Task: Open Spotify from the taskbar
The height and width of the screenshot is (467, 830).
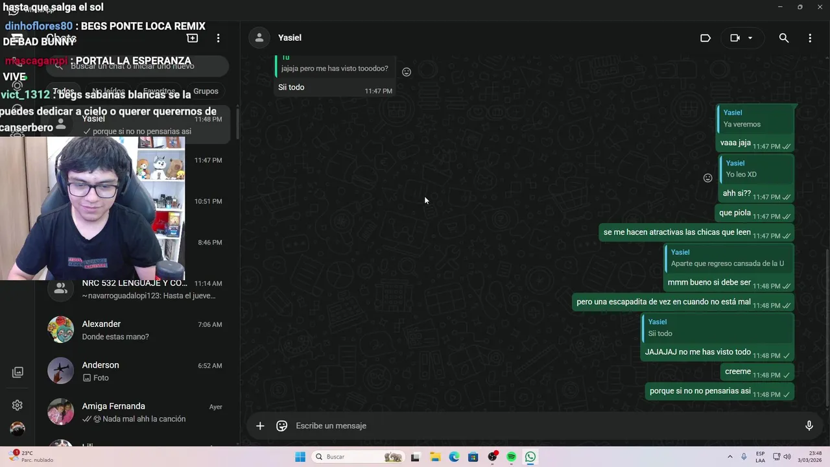Action: point(512,457)
